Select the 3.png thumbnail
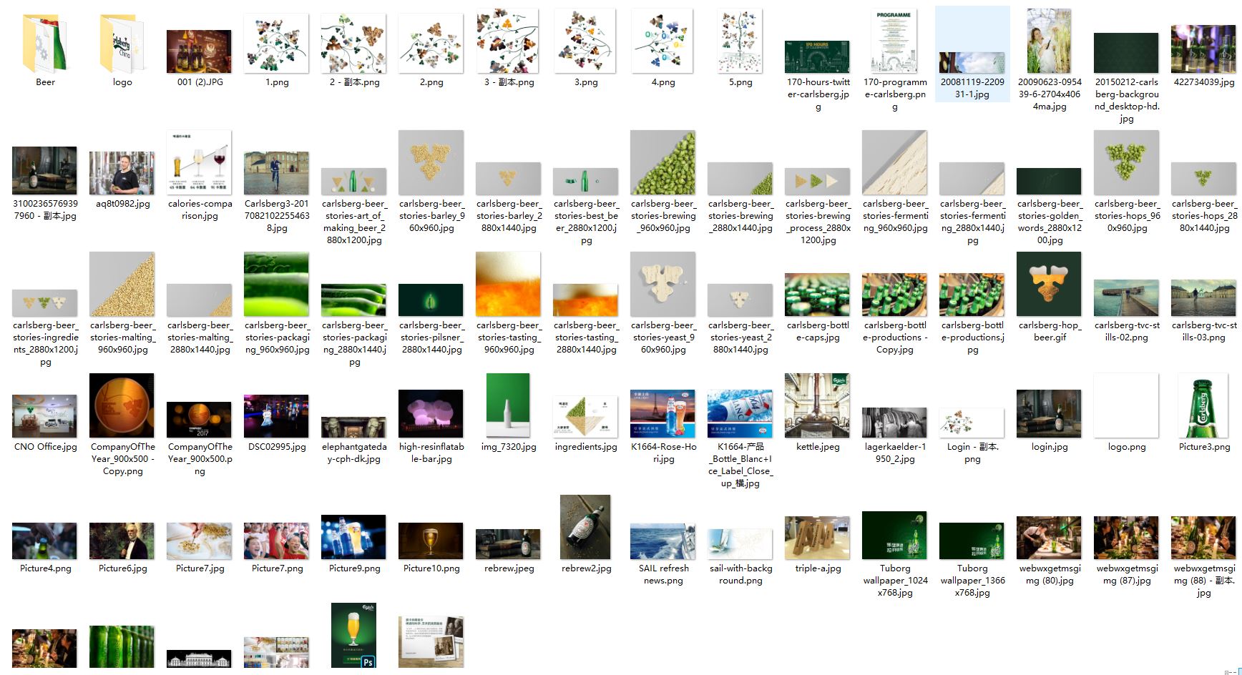 tap(586, 41)
